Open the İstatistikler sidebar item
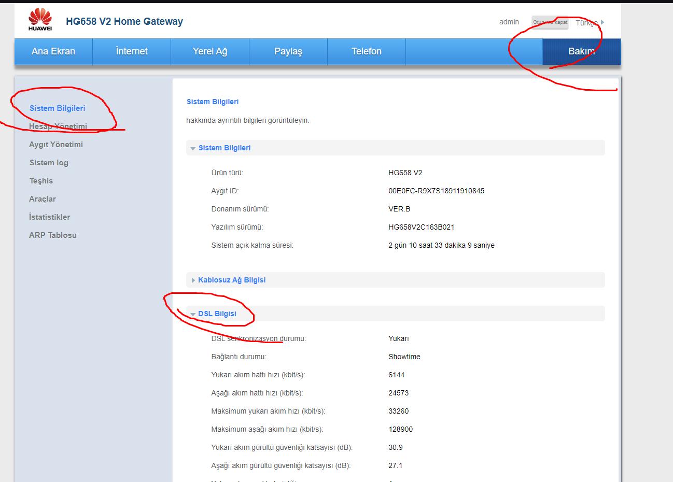This screenshot has height=482, width=673. pos(50,217)
